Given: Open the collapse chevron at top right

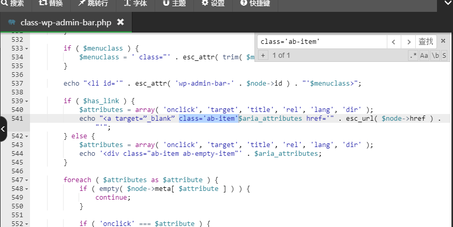Looking at the screenshot, I should pyautogui.click(x=445, y=3).
